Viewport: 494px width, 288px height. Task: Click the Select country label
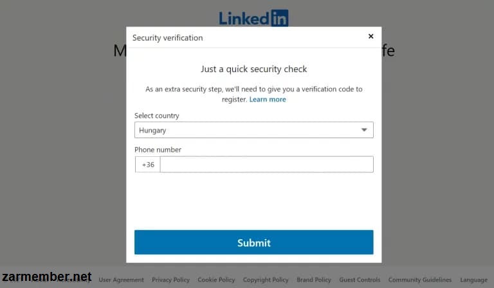[x=156, y=116]
